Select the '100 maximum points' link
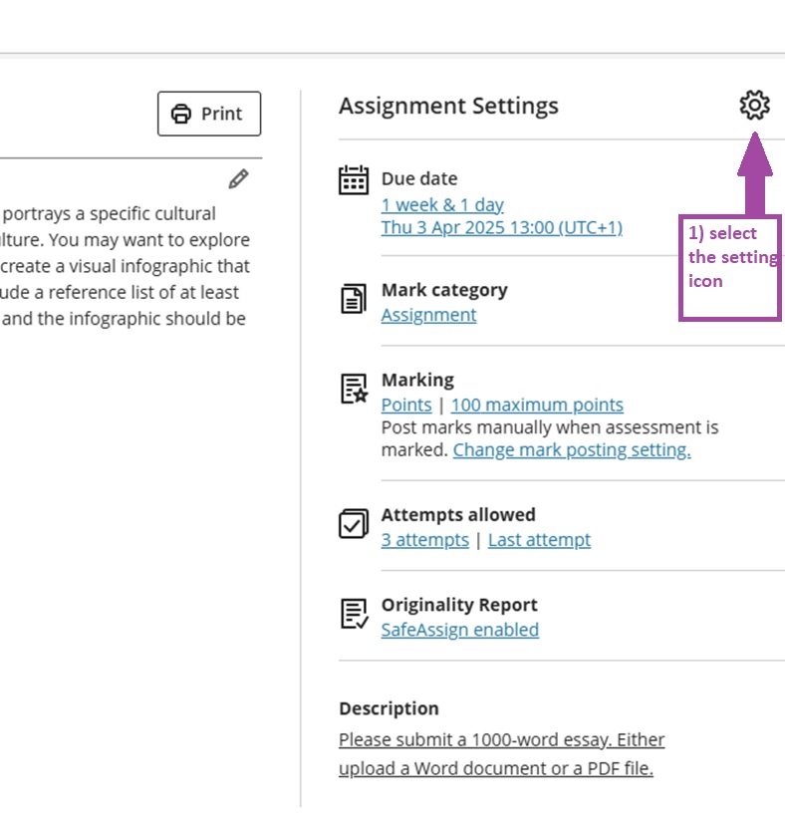The image size is (785, 823). 537,405
